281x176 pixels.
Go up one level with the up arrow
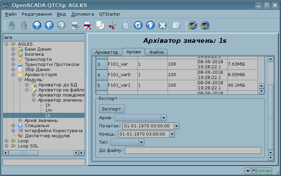[x=37, y=25]
